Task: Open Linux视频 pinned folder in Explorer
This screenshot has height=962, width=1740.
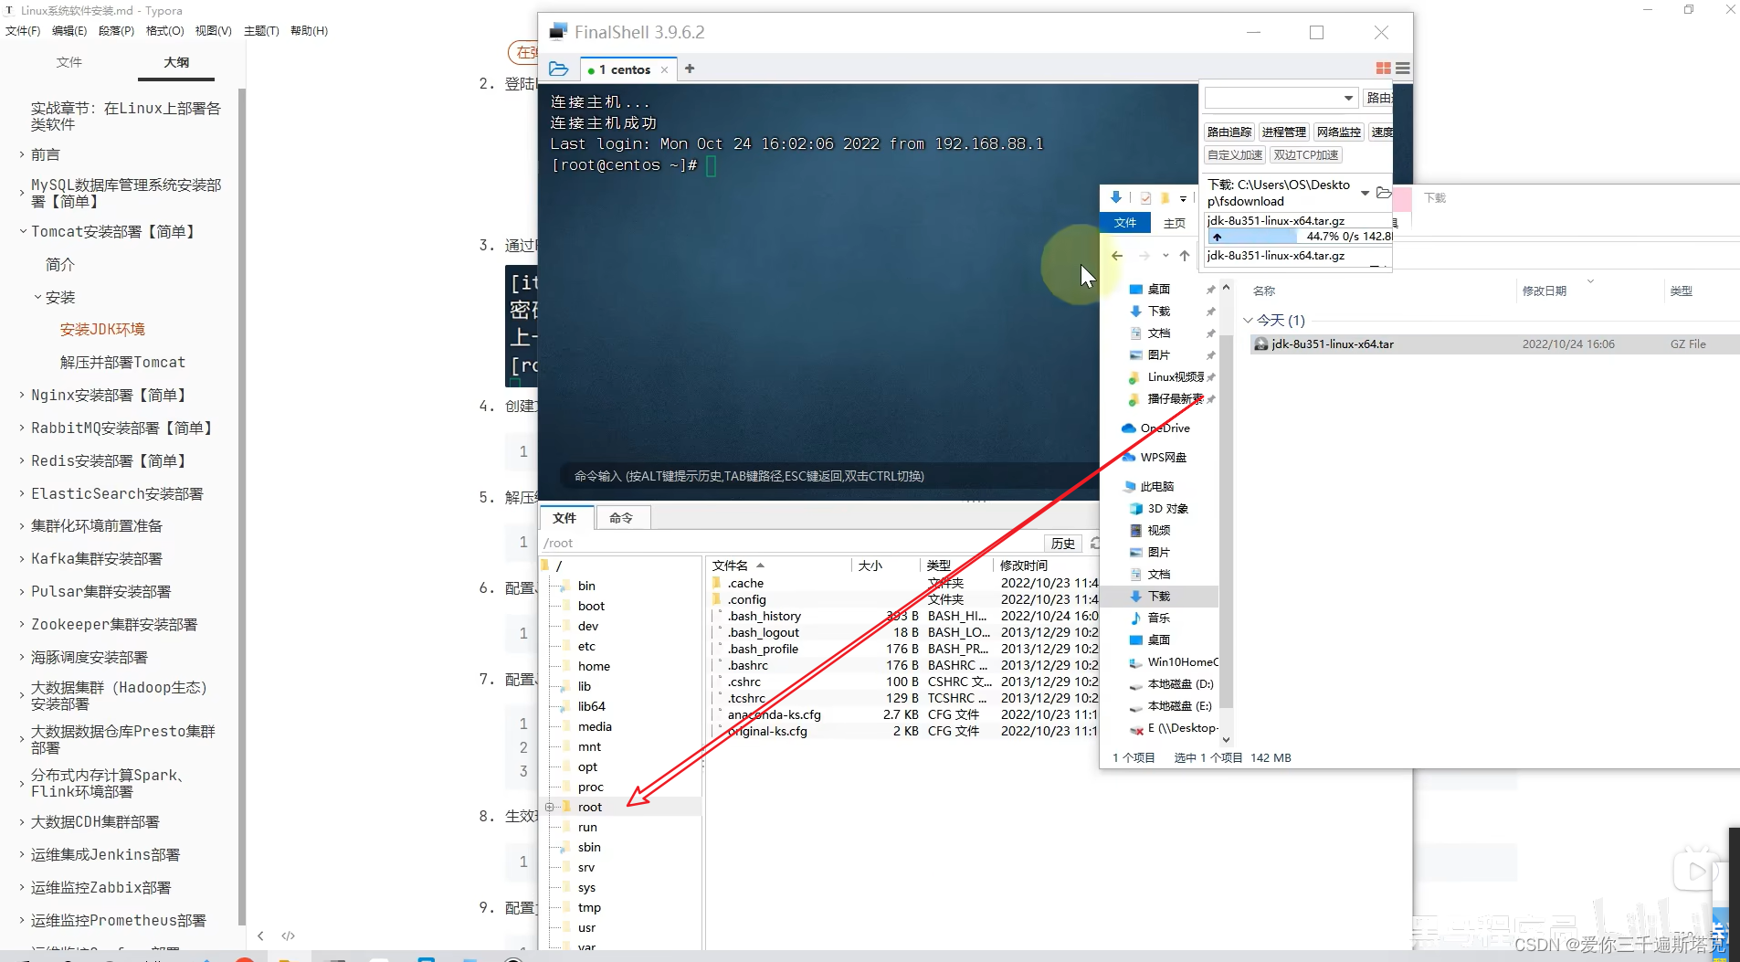Action: (x=1167, y=377)
